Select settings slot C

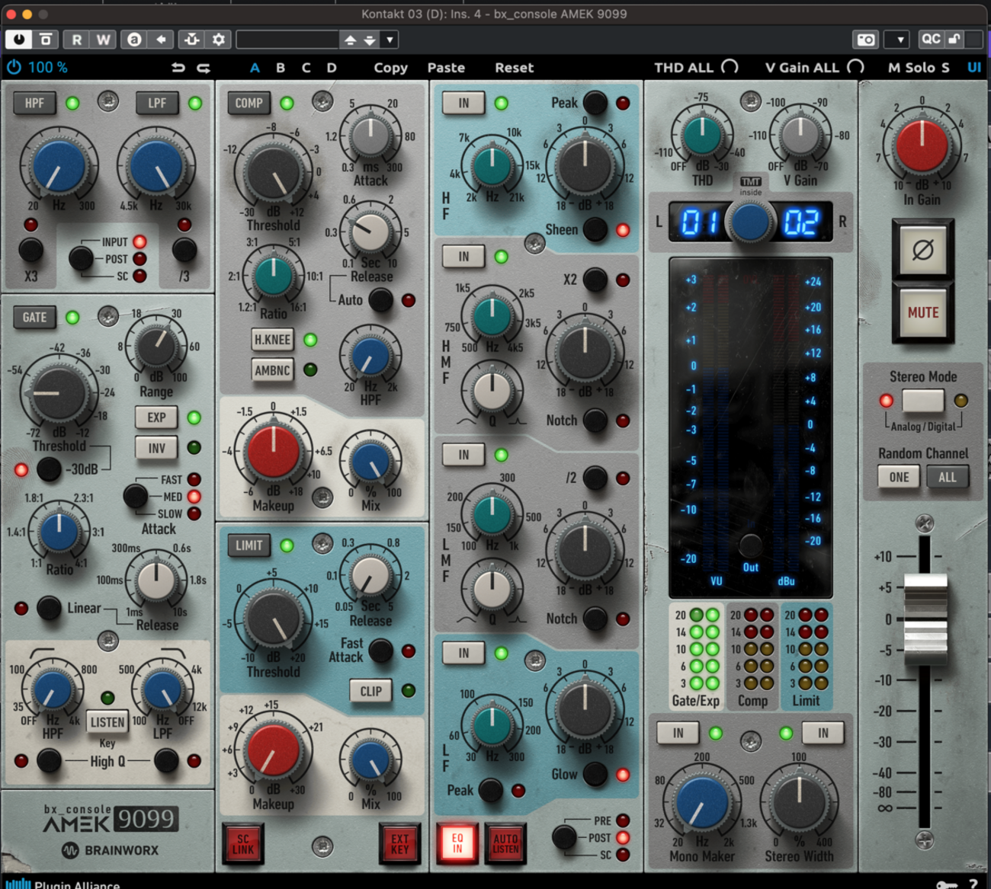(306, 68)
